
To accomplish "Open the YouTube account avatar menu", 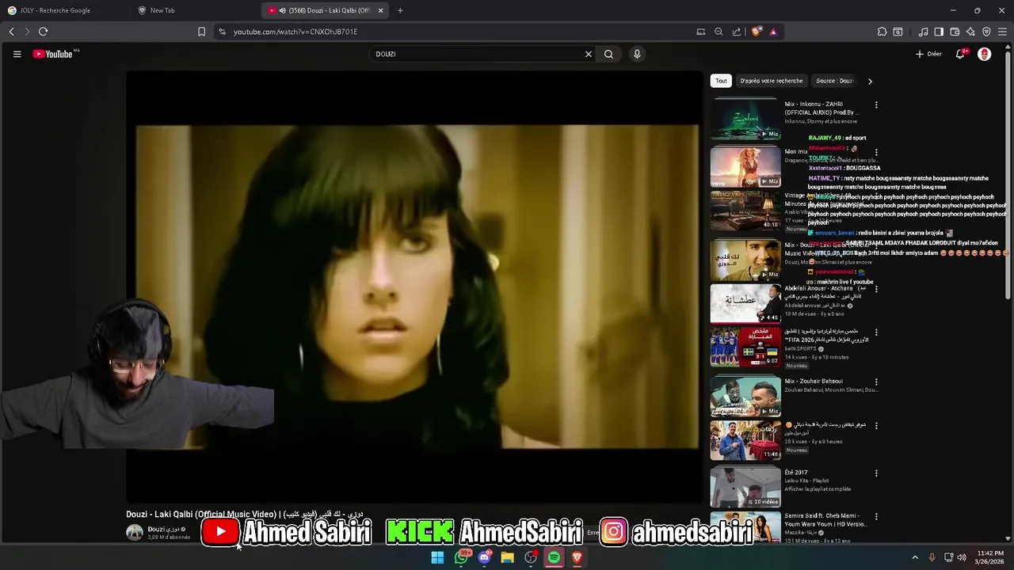I will coord(985,54).
